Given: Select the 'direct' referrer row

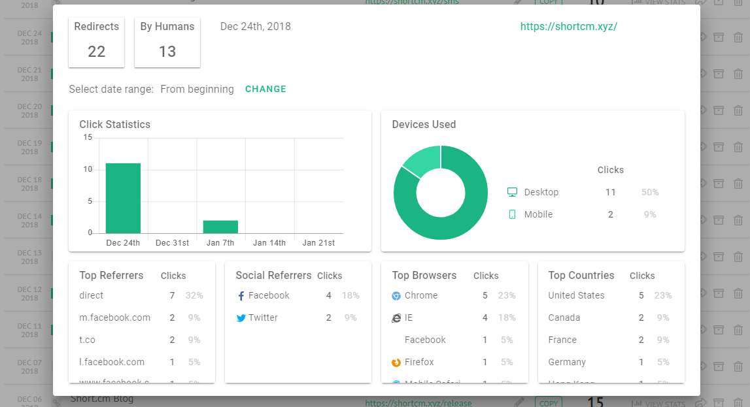Looking at the screenshot, I should coord(142,296).
